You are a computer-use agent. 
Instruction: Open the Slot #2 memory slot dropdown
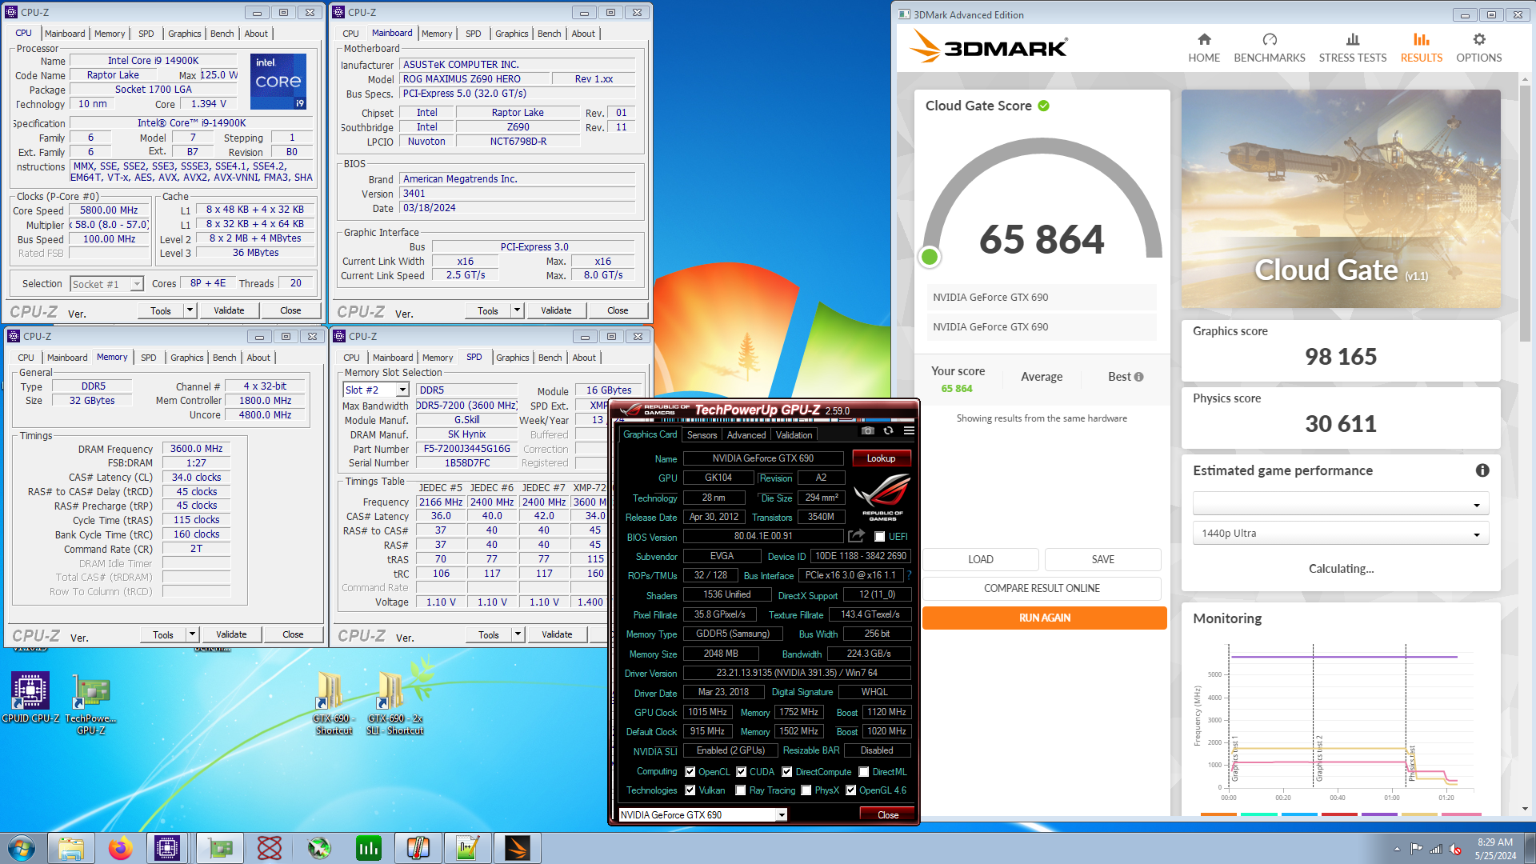click(x=376, y=390)
